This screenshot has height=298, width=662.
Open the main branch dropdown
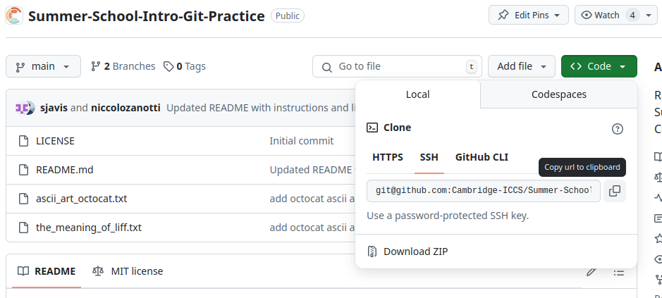tap(43, 66)
